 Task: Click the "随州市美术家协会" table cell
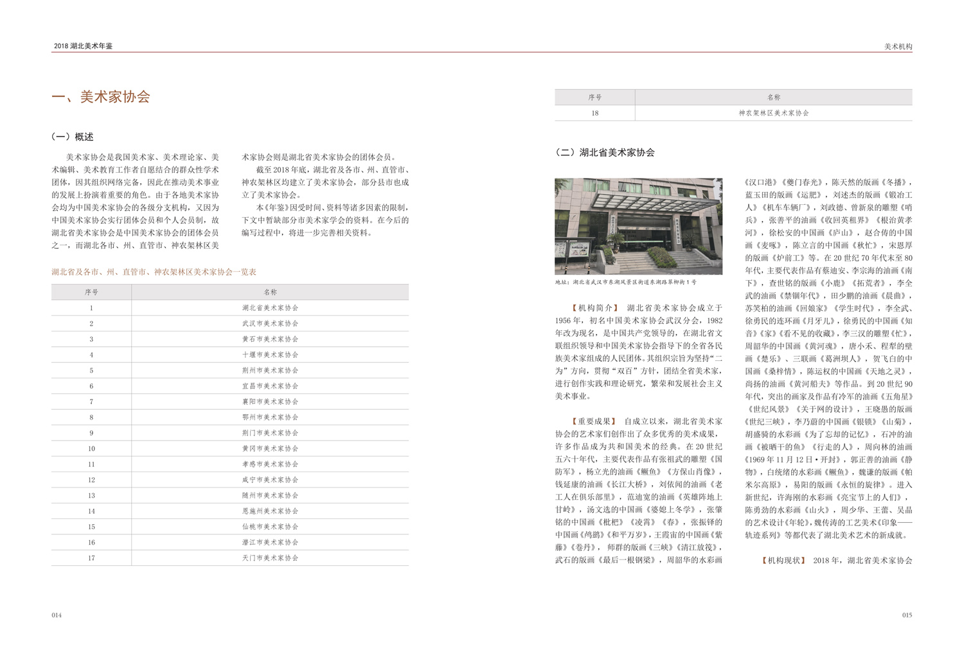(271, 495)
